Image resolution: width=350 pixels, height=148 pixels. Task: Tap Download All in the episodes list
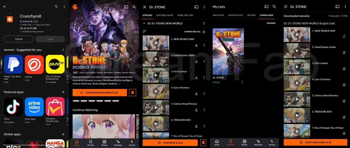click(x=195, y=32)
